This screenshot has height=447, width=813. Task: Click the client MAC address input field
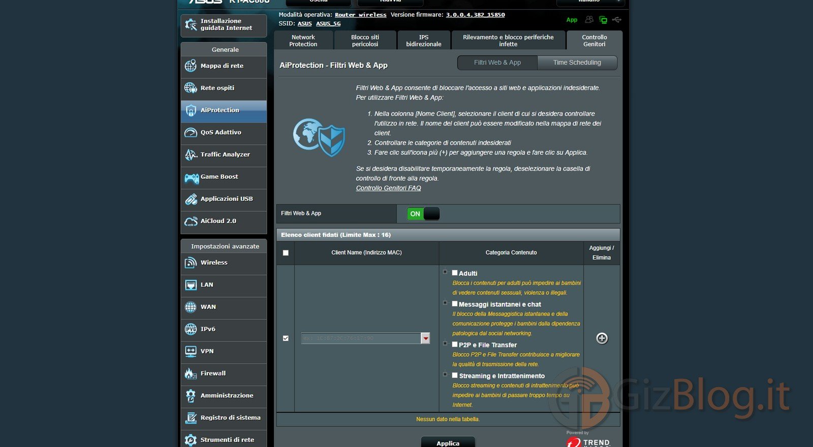[x=361, y=338]
